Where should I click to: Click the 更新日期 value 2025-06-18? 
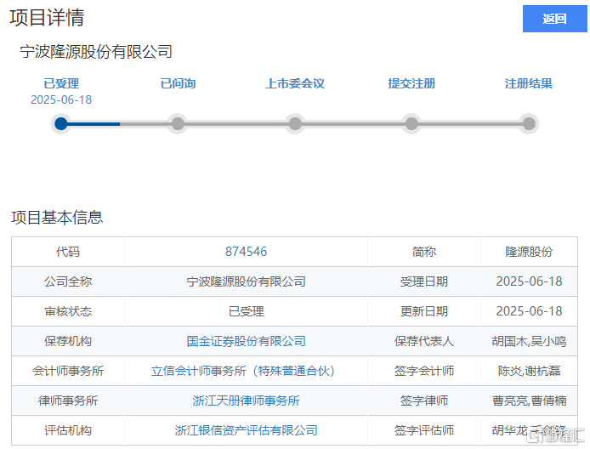coord(529,311)
